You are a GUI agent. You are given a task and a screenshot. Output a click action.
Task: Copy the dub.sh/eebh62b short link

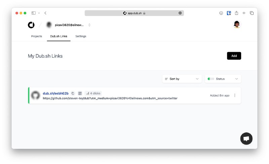73,93
